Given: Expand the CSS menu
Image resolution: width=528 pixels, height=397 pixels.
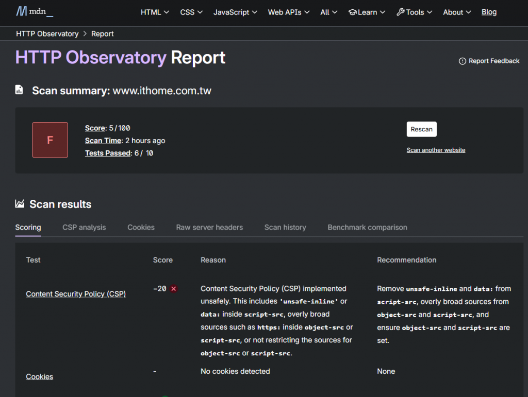Looking at the screenshot, I should pos(191,12).
